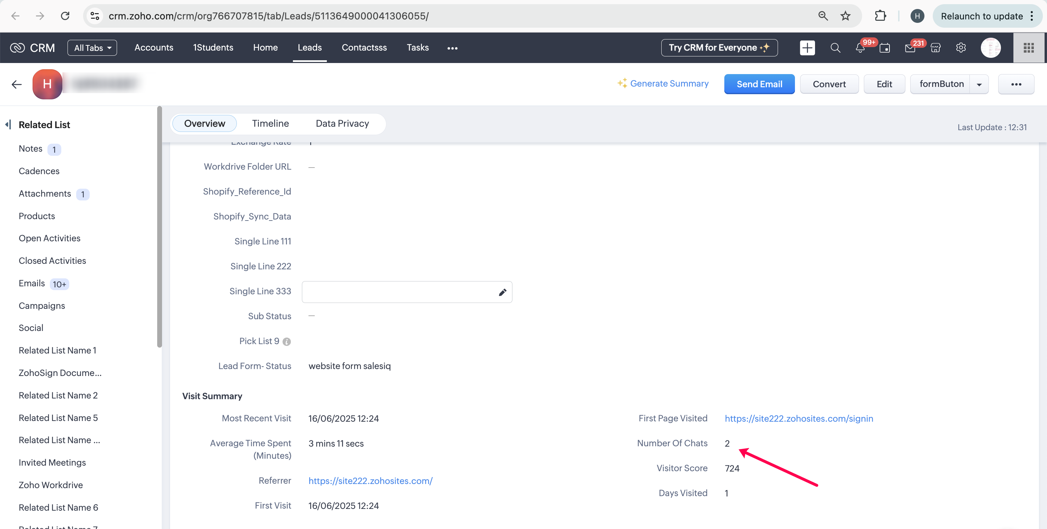The width and height of the screenshot is (1047, 529).
Task: Click pencil edit icon for Single Line 333
Action: coord(502,292)
